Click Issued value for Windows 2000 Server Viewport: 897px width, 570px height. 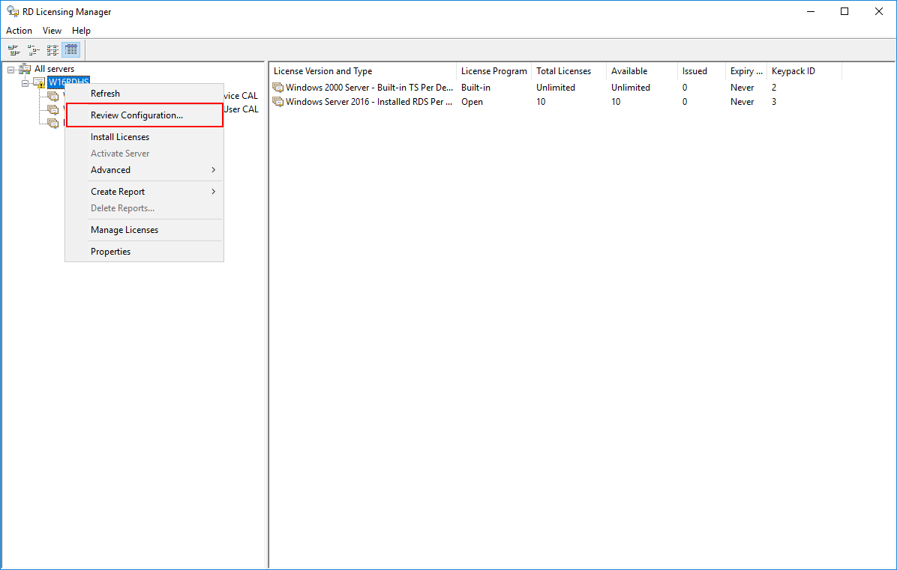point(685,88)
